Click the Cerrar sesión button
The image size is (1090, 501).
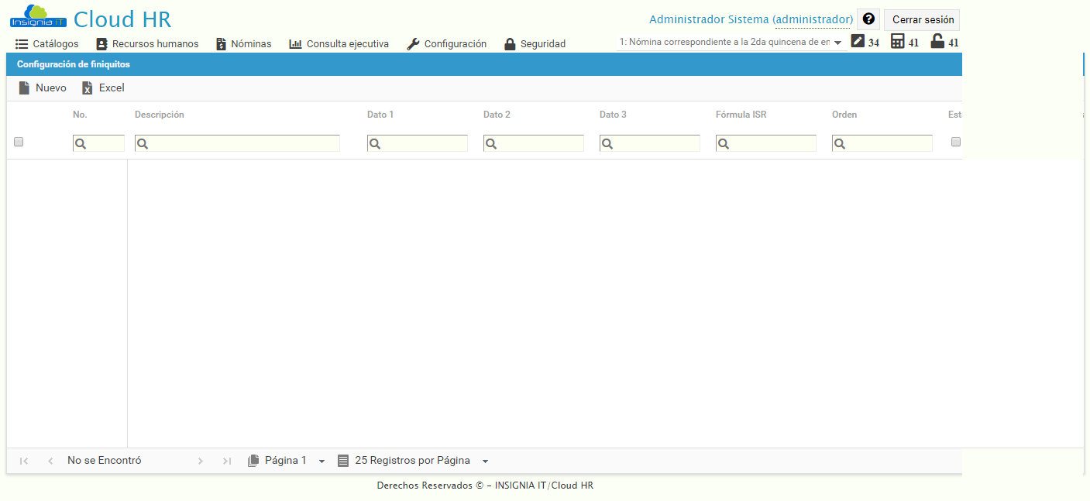coord(921,19)
